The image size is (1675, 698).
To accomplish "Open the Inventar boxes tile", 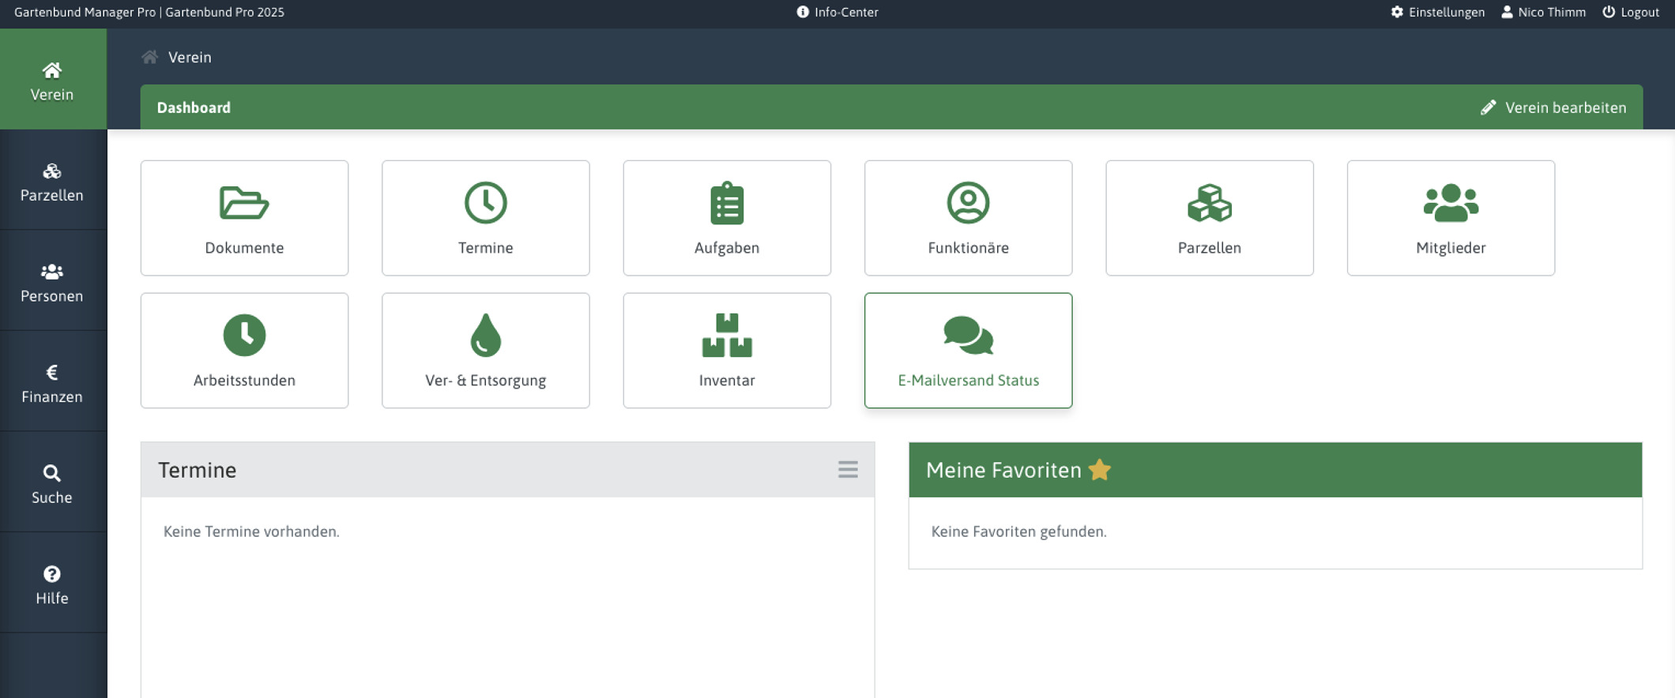I will [726, 351].
